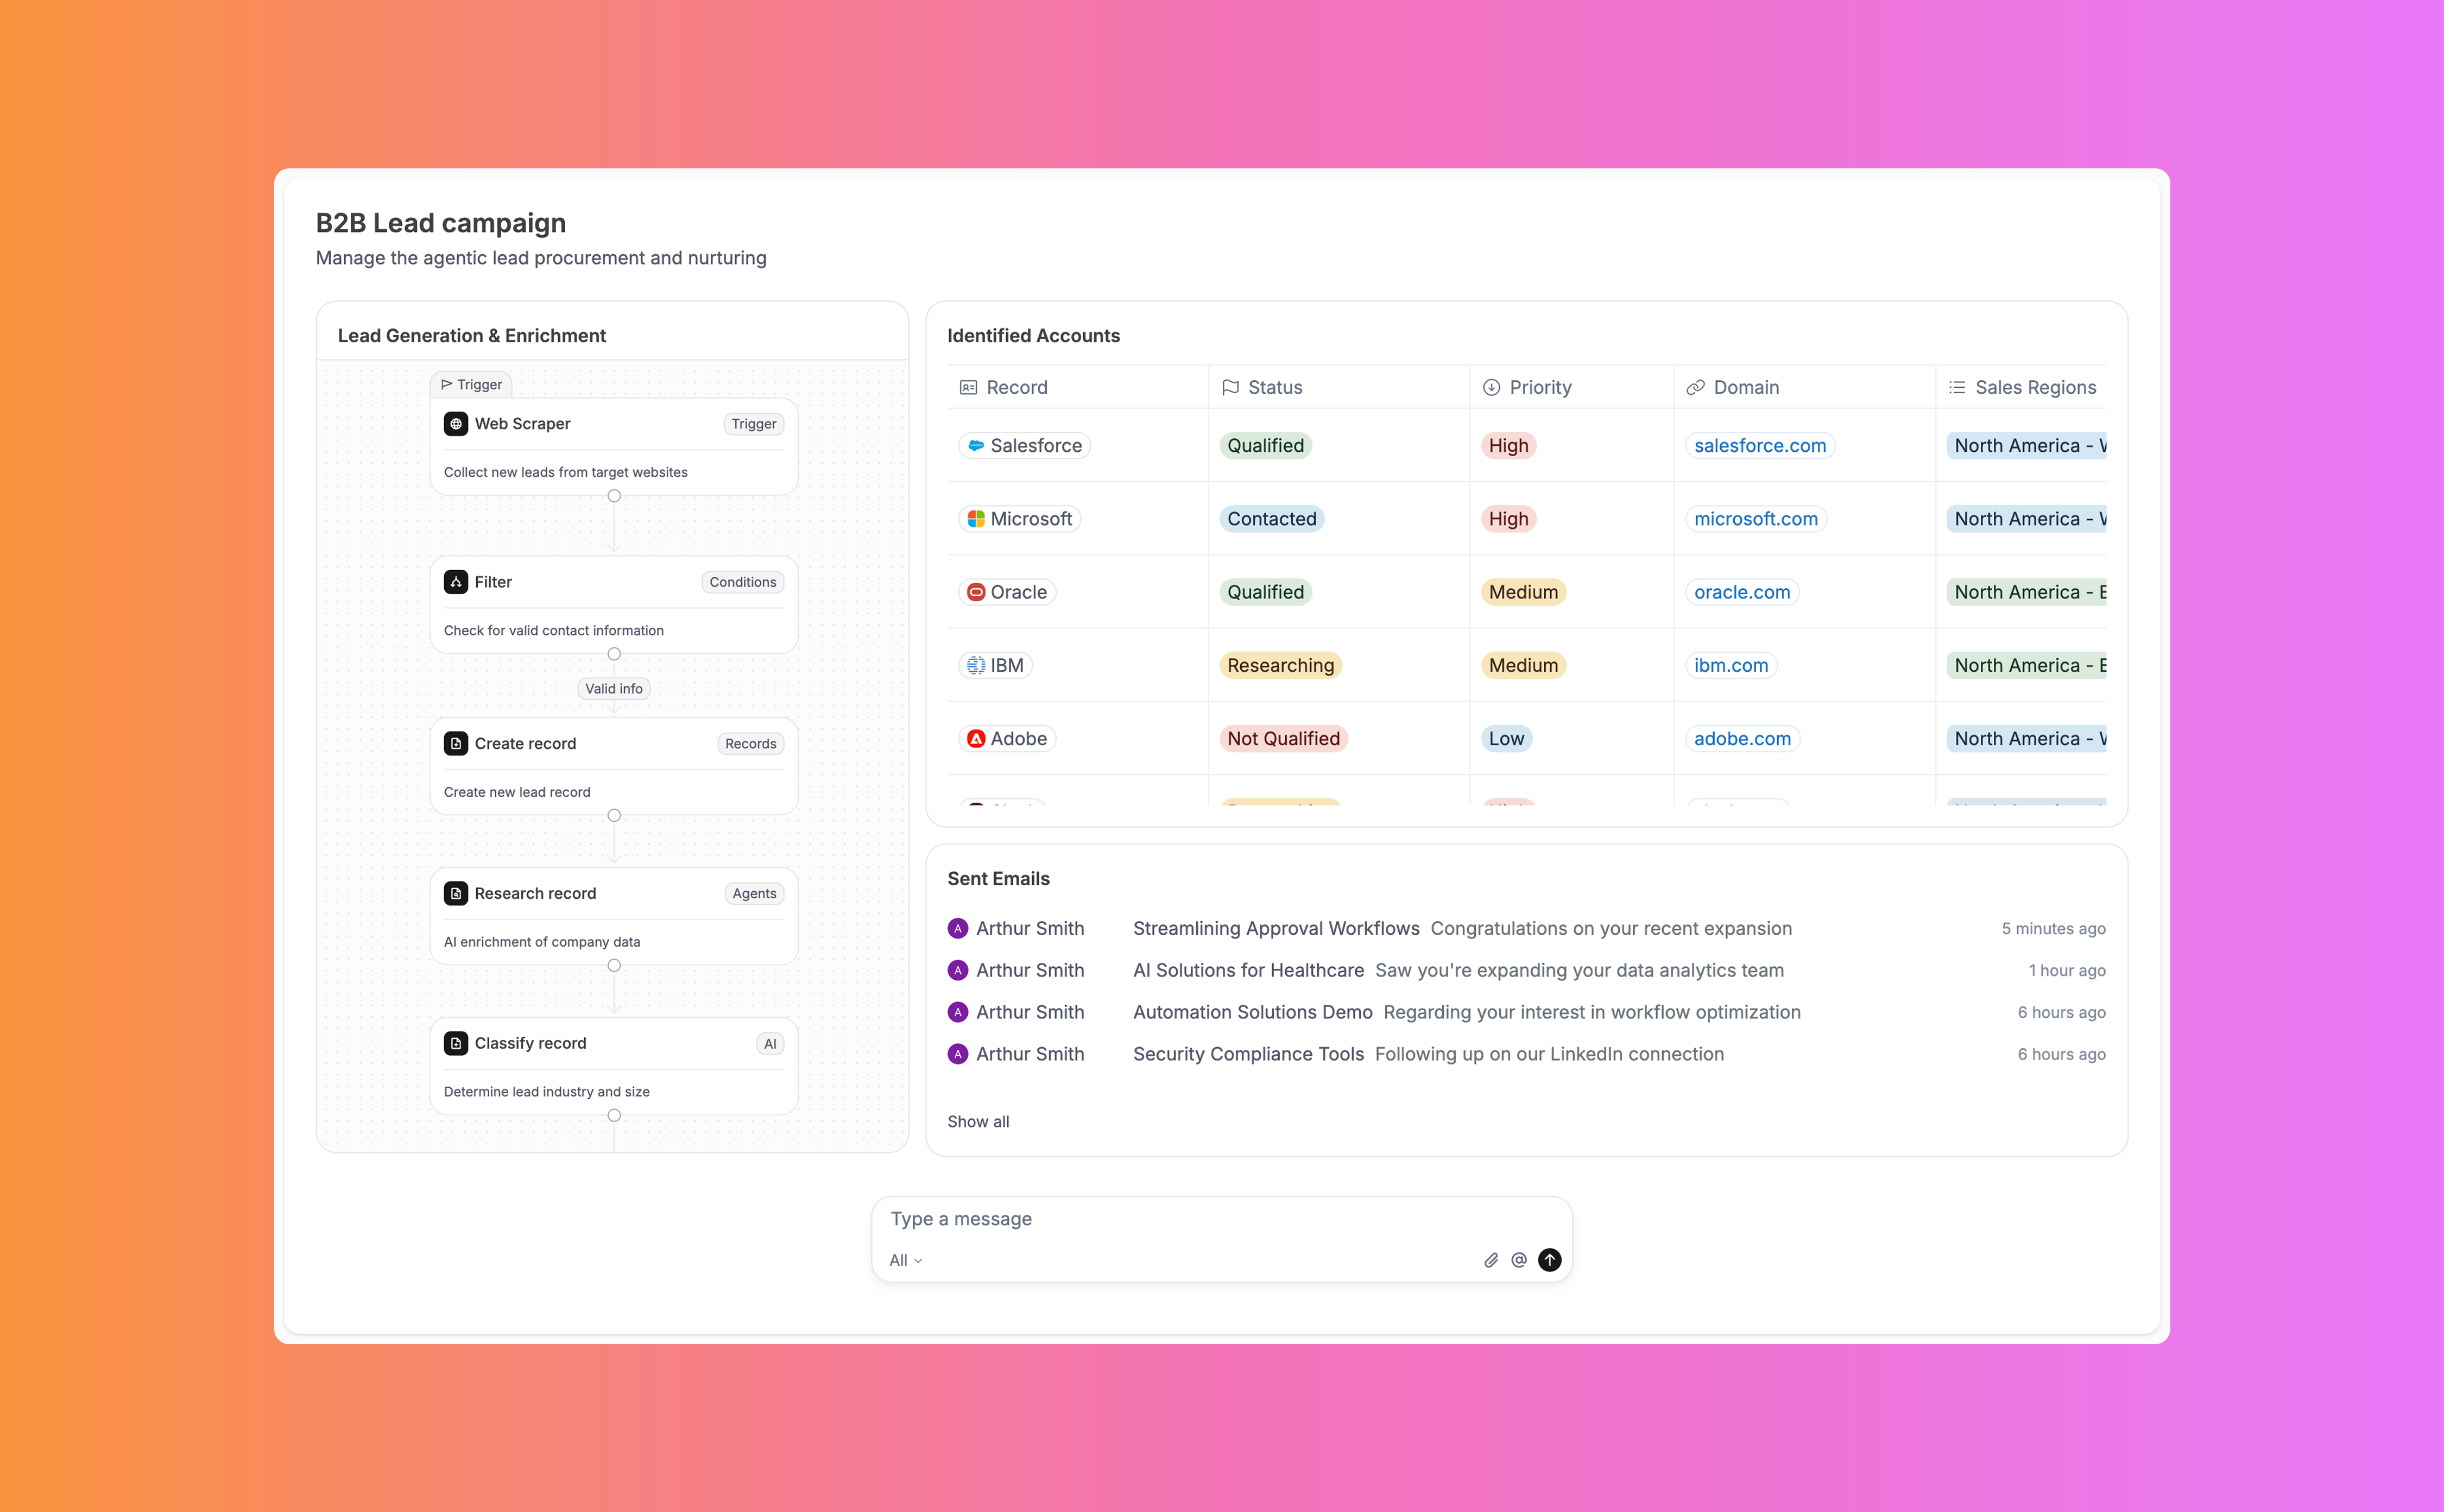The image size is (2444, 1512).
Task: Click the Filter node output connector circle
Action: pyautogui.click(x=614, y=654)
